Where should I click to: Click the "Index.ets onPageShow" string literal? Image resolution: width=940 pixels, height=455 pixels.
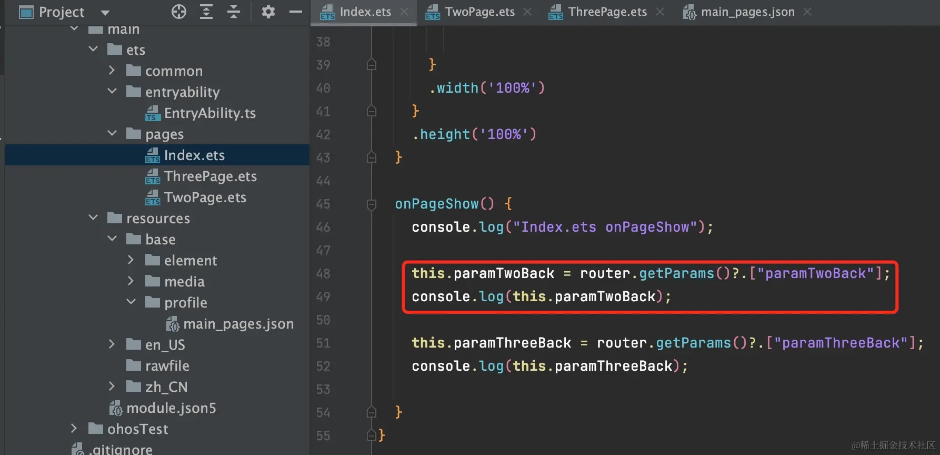[x=605, y=227]
